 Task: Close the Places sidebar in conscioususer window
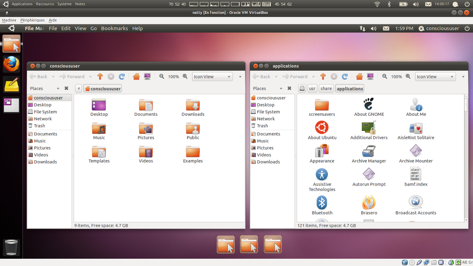(66, 88)
